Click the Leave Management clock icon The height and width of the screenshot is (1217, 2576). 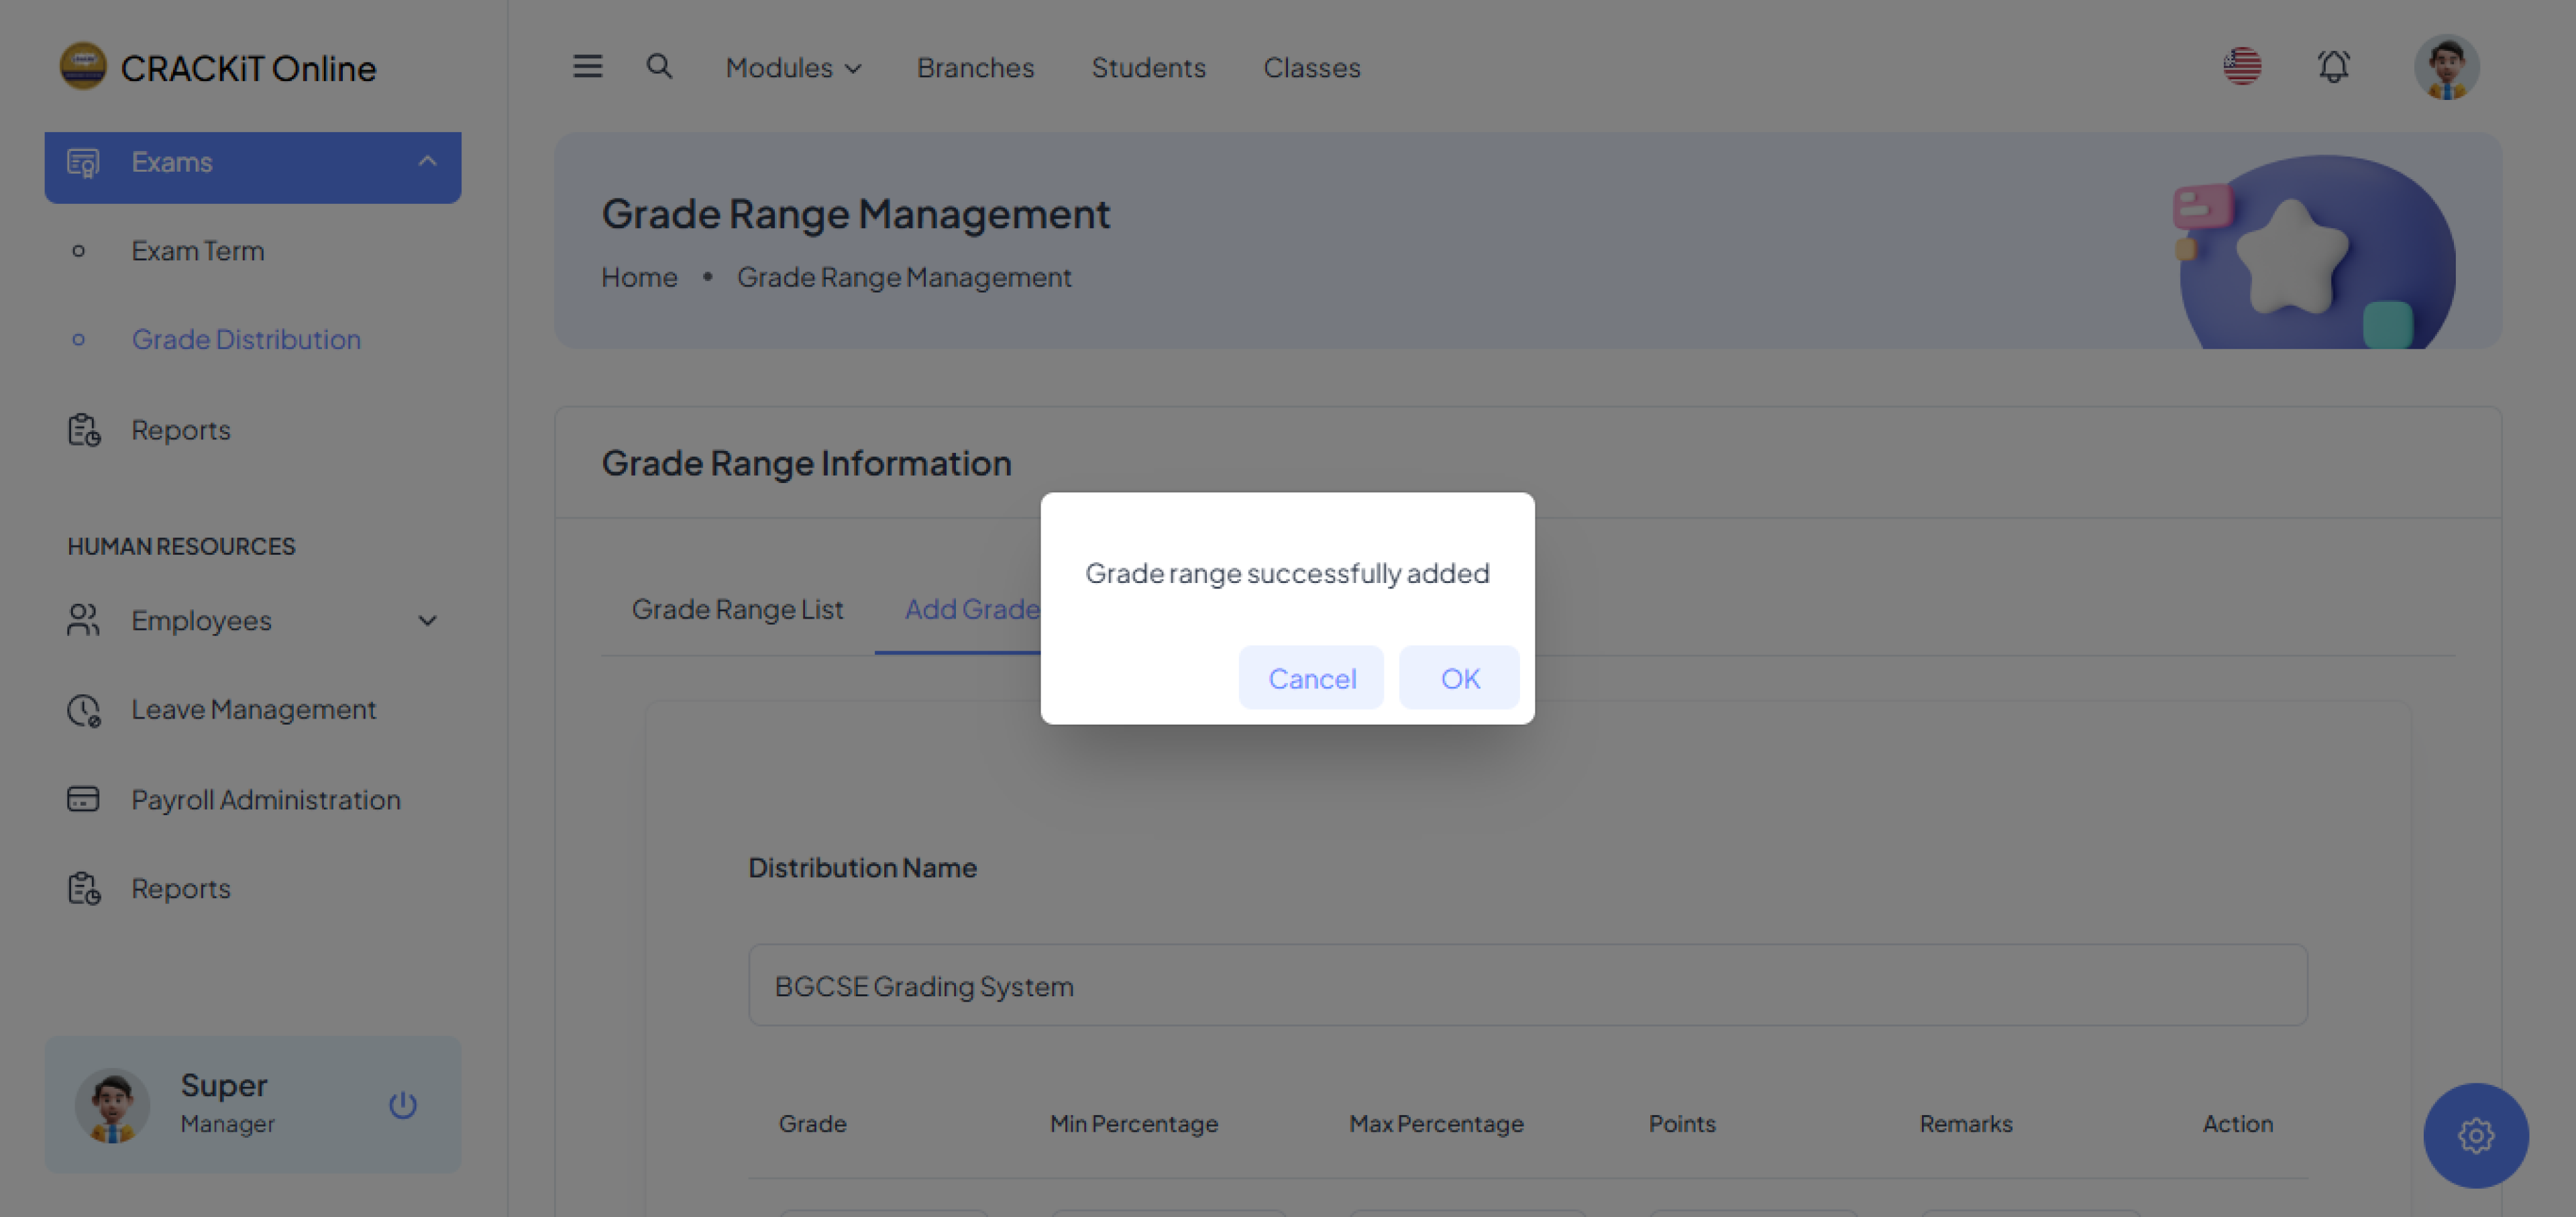[x=83, y=710]
